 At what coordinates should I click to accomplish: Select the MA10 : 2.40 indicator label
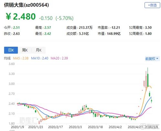tap(40, 58)
